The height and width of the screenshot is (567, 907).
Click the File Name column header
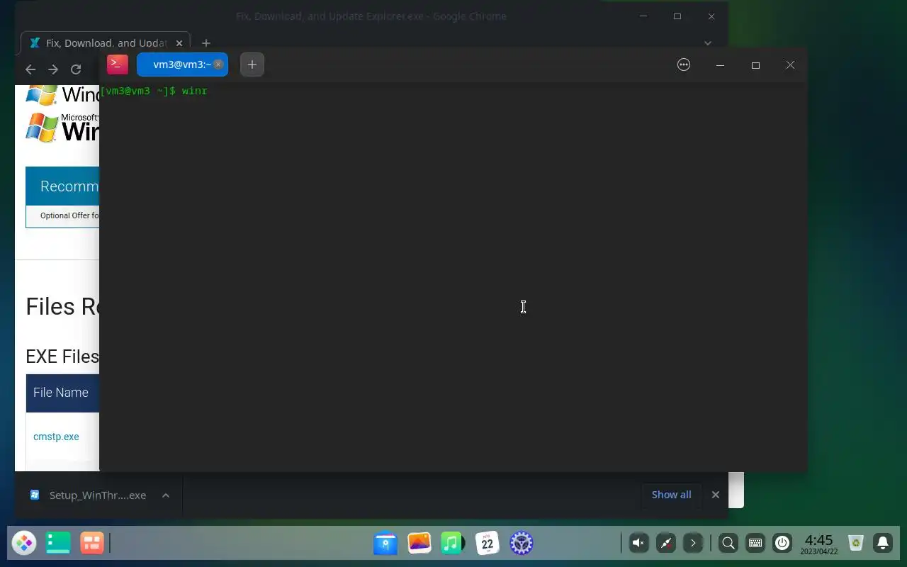point(61,393)
